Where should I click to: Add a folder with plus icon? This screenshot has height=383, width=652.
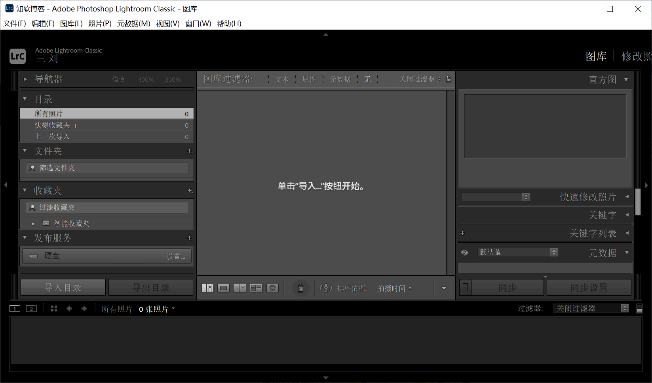pos(190,151)
